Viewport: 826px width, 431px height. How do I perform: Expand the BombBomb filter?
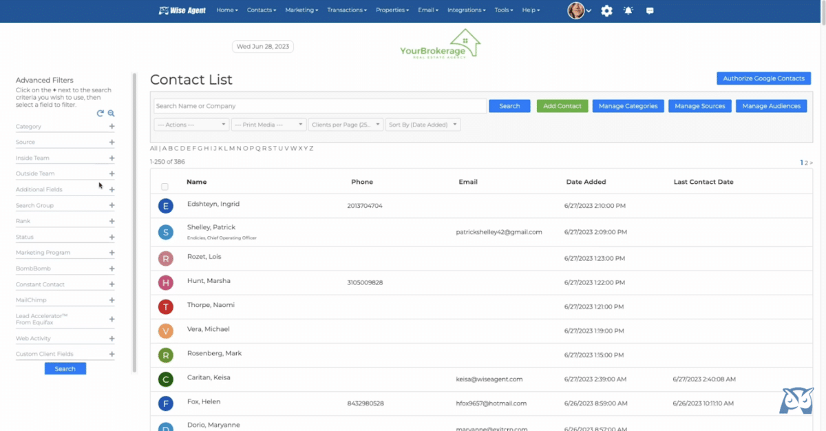click(x=112, y=269)
